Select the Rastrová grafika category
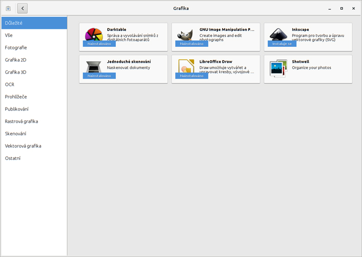 tap(34, 121)
